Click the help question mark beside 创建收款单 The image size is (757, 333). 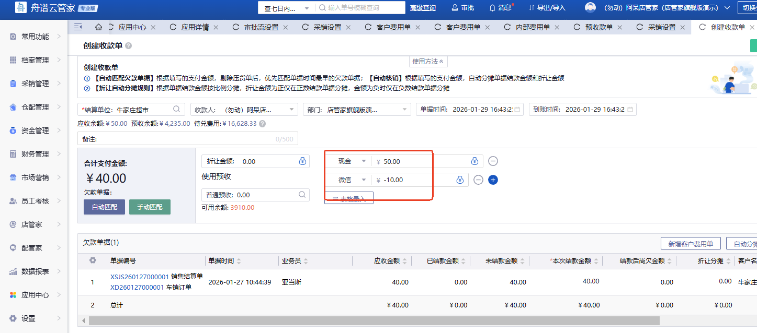coord(129,46)
